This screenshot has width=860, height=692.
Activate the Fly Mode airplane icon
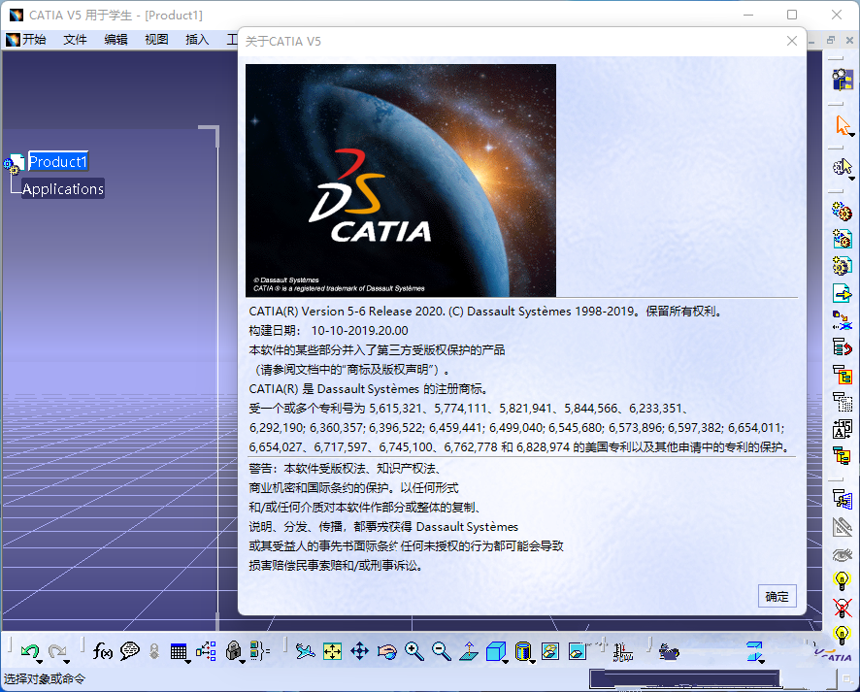pyautogui.click(x=305, y=651)
